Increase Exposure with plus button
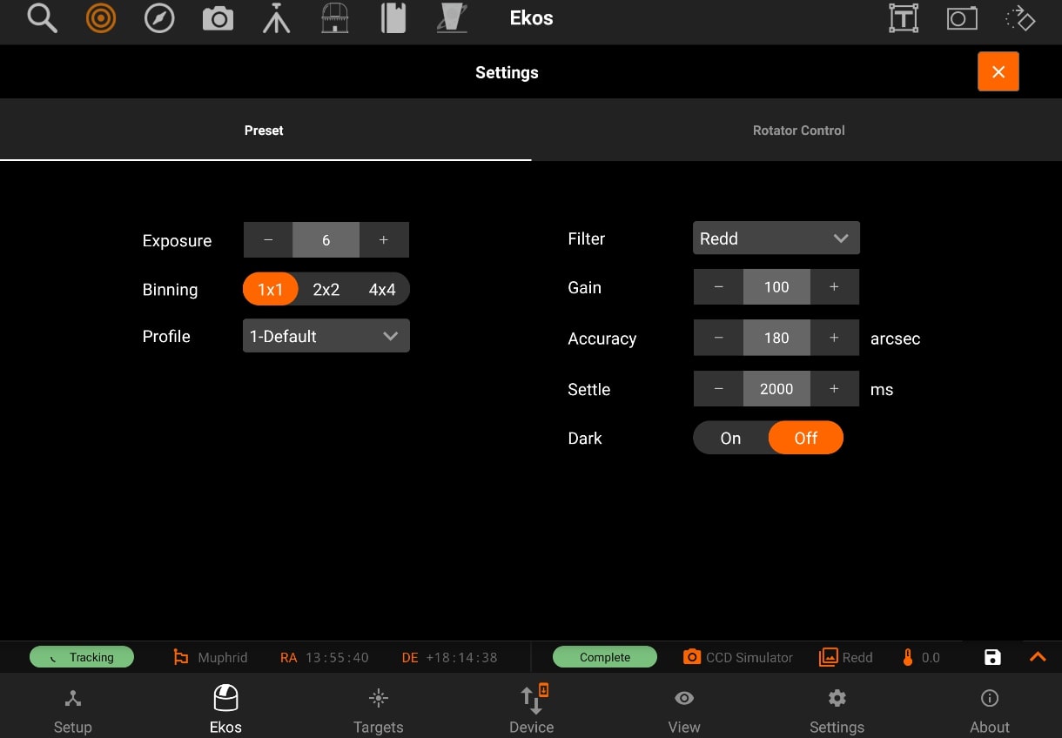The height and width of the screenshot is (738, 1062). pos(384,240)
